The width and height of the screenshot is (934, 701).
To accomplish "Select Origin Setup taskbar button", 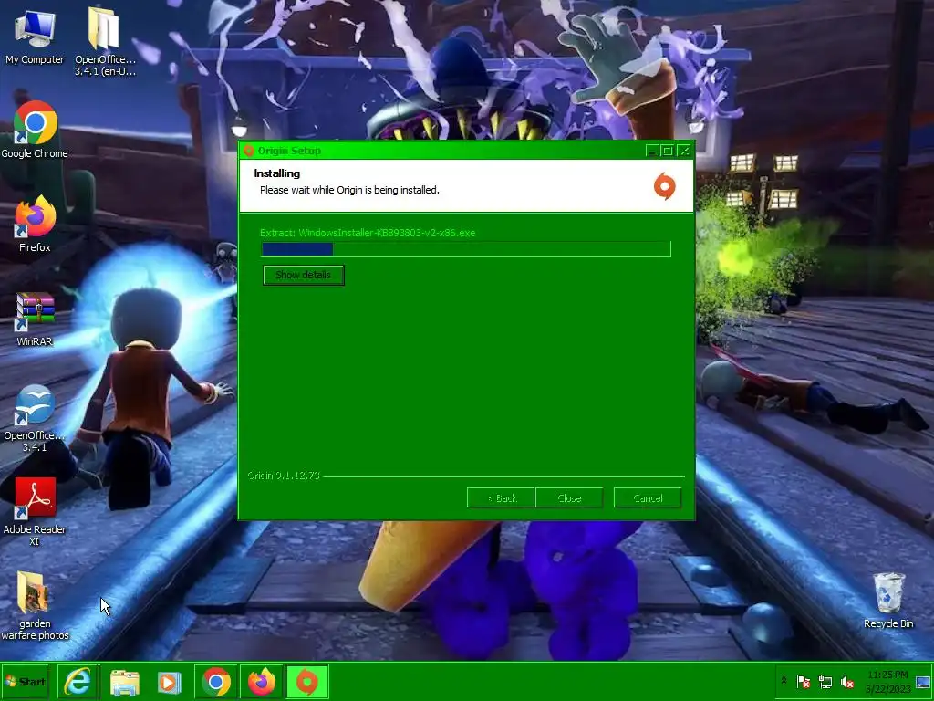I will [x=307, y=681].
